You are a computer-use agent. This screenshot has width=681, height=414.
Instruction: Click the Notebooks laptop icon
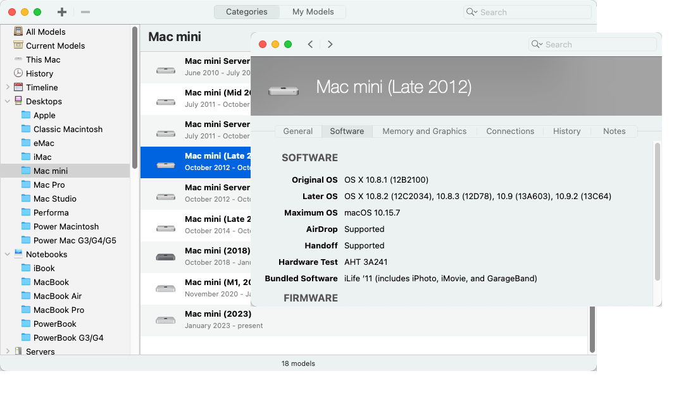tap(18, 253)
